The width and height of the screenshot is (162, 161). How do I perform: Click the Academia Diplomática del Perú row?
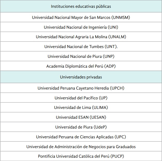81,66
